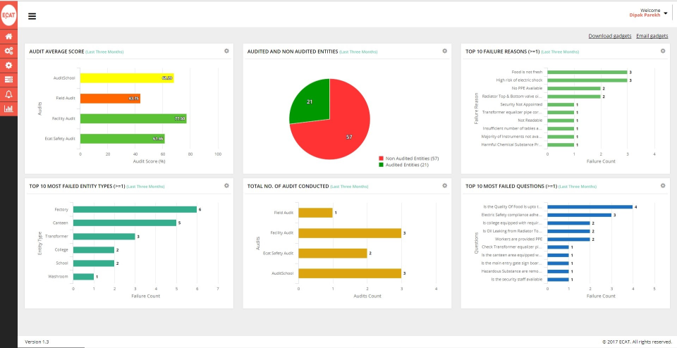Click the Email gadgets link
Screen dimensions: 677x348
652,36
